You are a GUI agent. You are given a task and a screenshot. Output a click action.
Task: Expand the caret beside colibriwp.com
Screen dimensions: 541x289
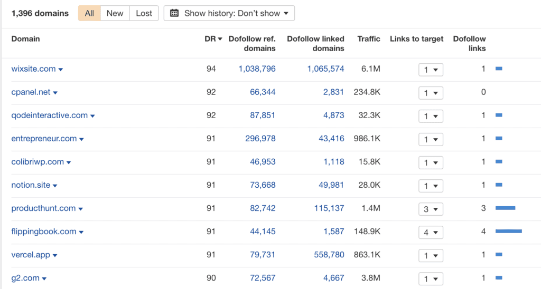tap(69, 162)
